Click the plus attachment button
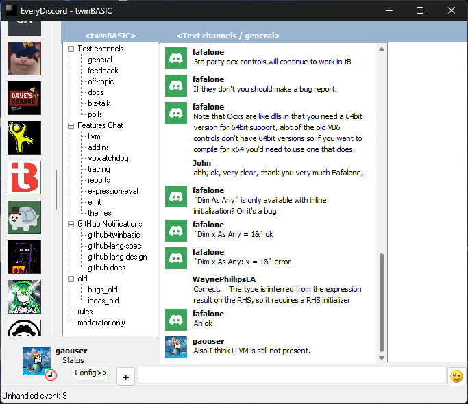Image resolution: width=468 pixels, height=404 pixels. (125, 377)
